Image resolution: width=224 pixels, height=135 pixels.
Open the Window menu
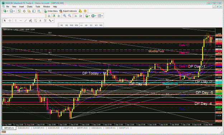[47, 6]
